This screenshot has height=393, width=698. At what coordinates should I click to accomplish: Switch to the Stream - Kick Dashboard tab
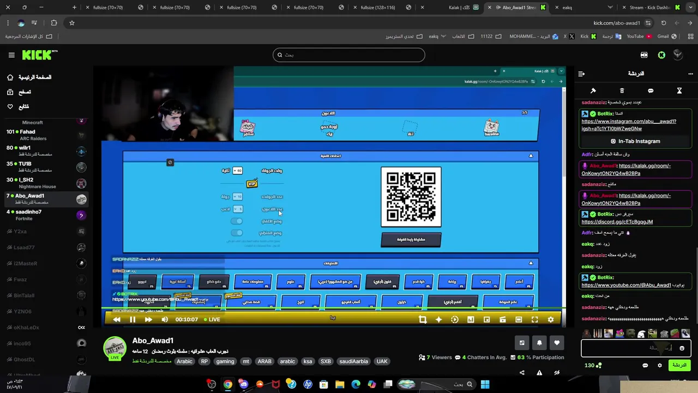pos(650,8)
